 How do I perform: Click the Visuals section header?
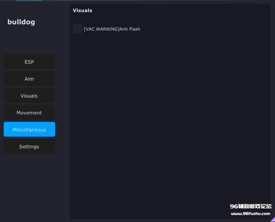click(82, 10)
